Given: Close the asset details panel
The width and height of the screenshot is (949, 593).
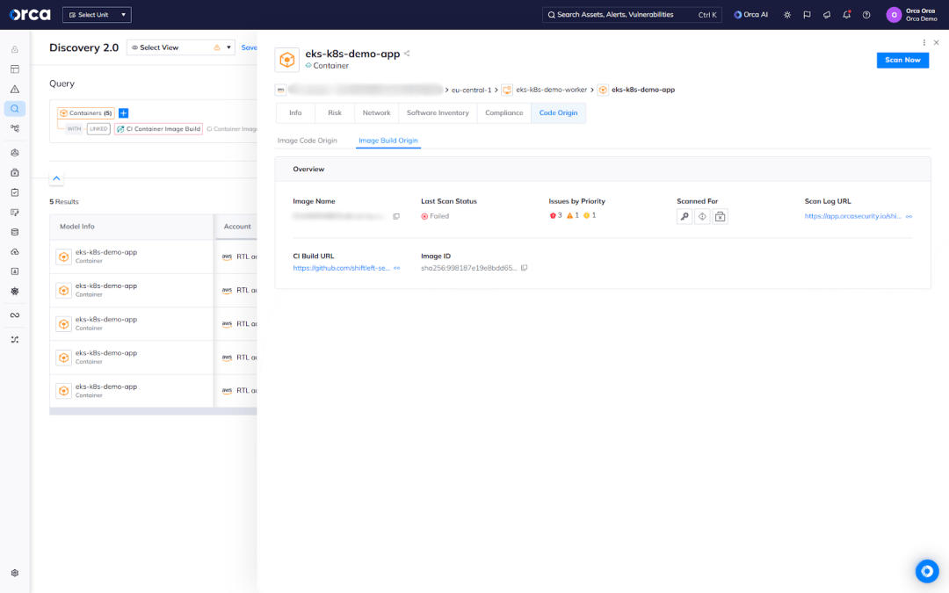Looking at the screenshot, I should tap(937, 42).
